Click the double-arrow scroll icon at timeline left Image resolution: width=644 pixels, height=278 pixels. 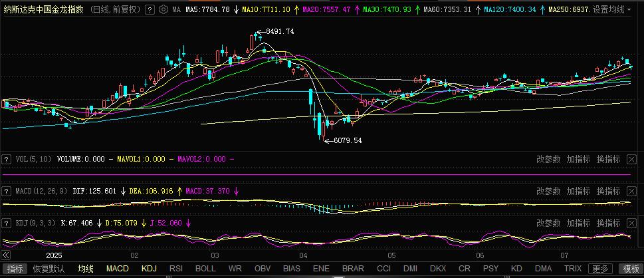tap(6, 255)
